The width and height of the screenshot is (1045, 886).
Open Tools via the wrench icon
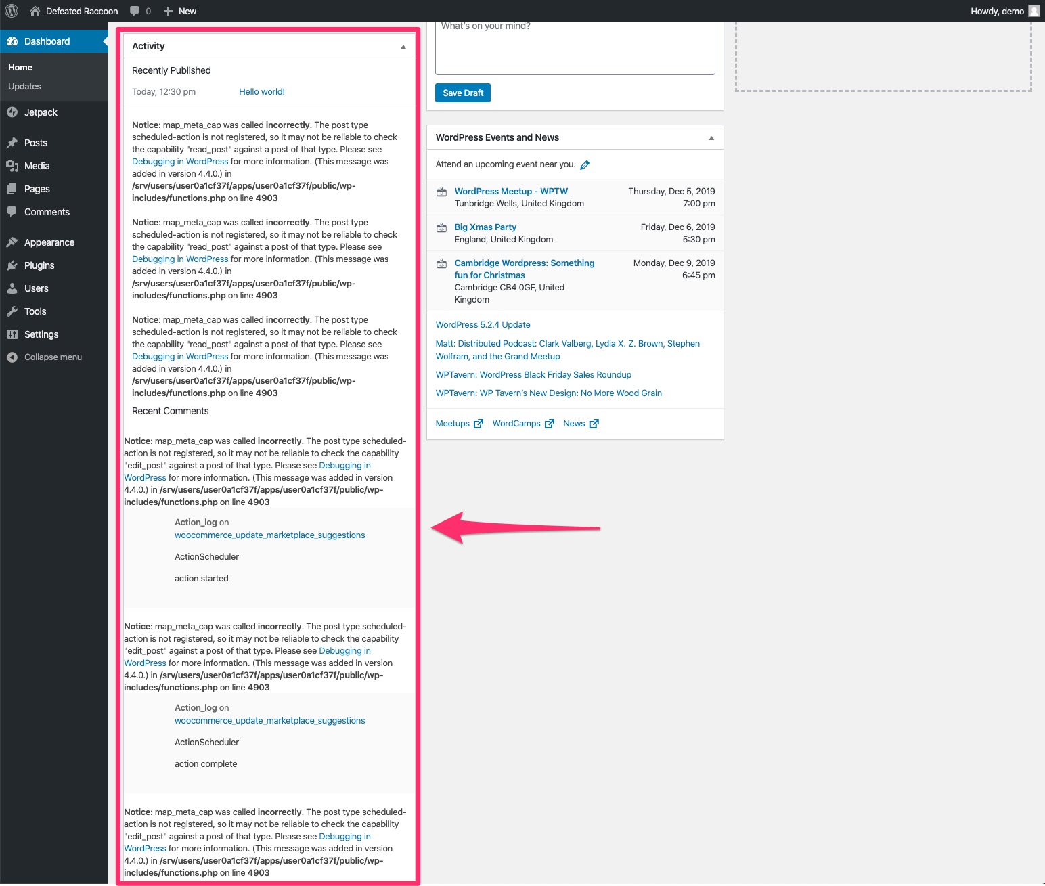point(13,311)
